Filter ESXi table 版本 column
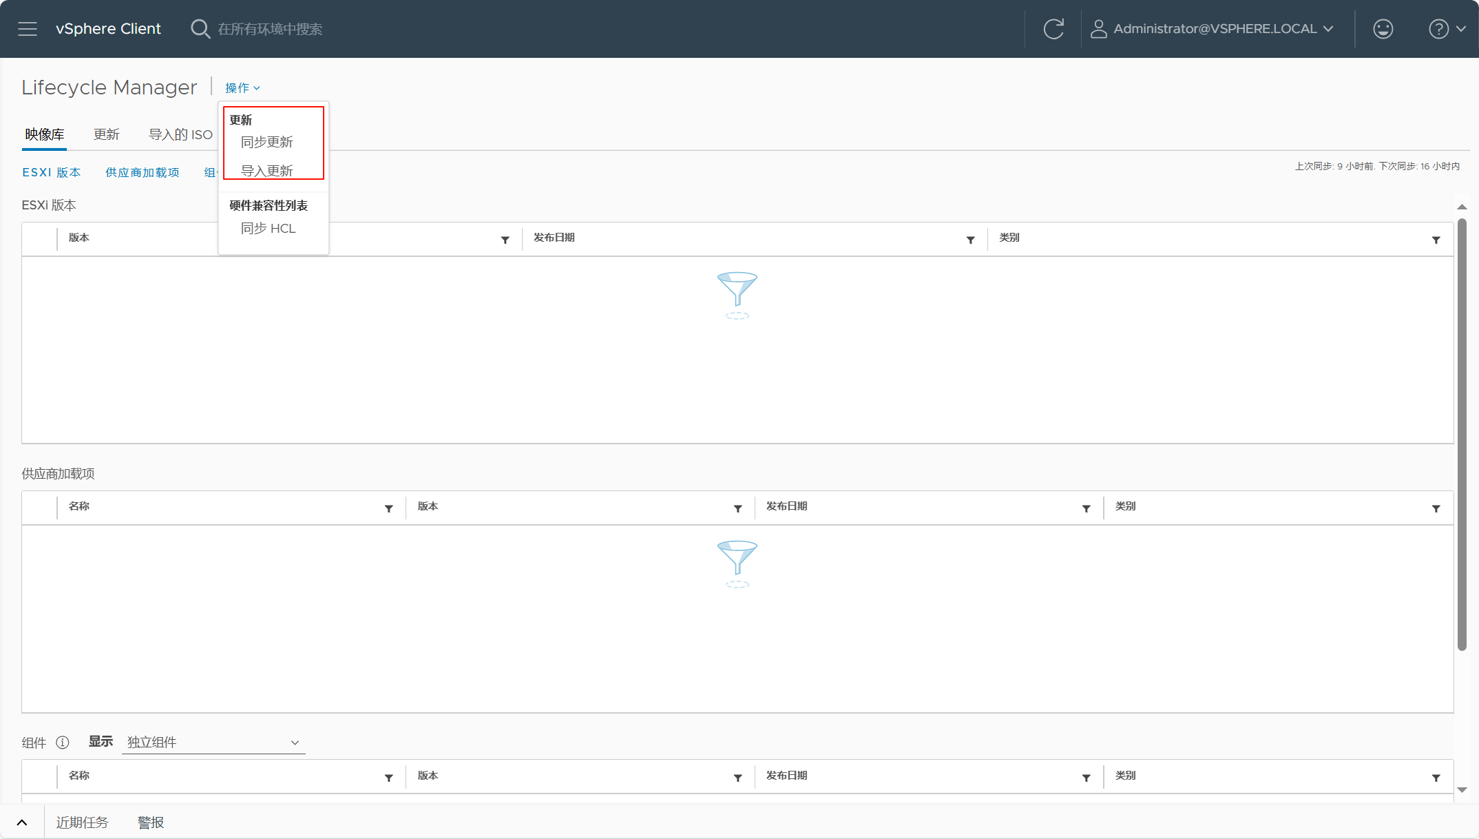The width and height of the screenshot is (1479, 839). (505, 240)
